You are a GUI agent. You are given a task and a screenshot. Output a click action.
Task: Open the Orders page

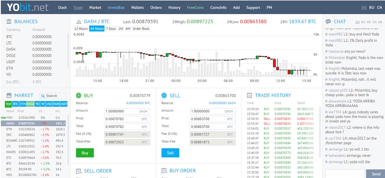point(156,7)
